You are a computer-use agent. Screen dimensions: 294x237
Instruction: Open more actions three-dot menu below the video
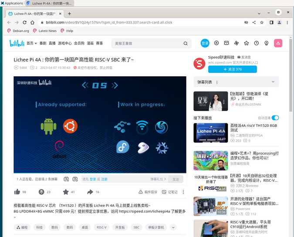point(183,192)
